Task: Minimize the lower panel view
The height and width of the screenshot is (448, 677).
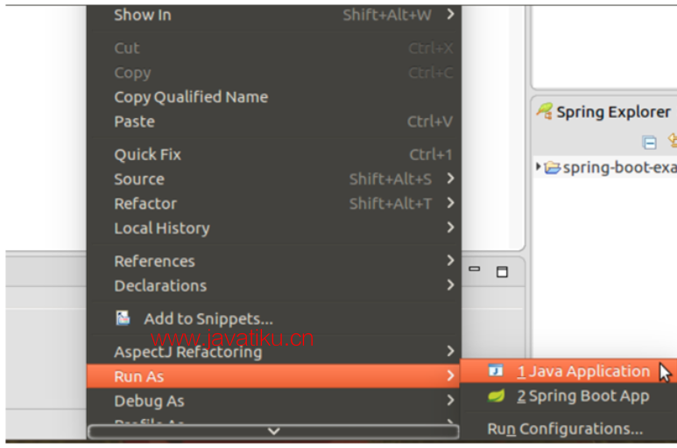Action: click(475, 269)
